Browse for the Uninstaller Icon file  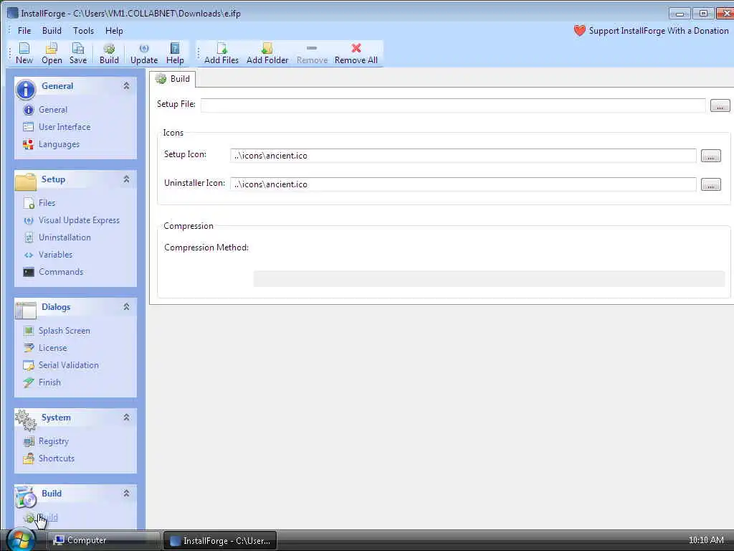(710, 184)
